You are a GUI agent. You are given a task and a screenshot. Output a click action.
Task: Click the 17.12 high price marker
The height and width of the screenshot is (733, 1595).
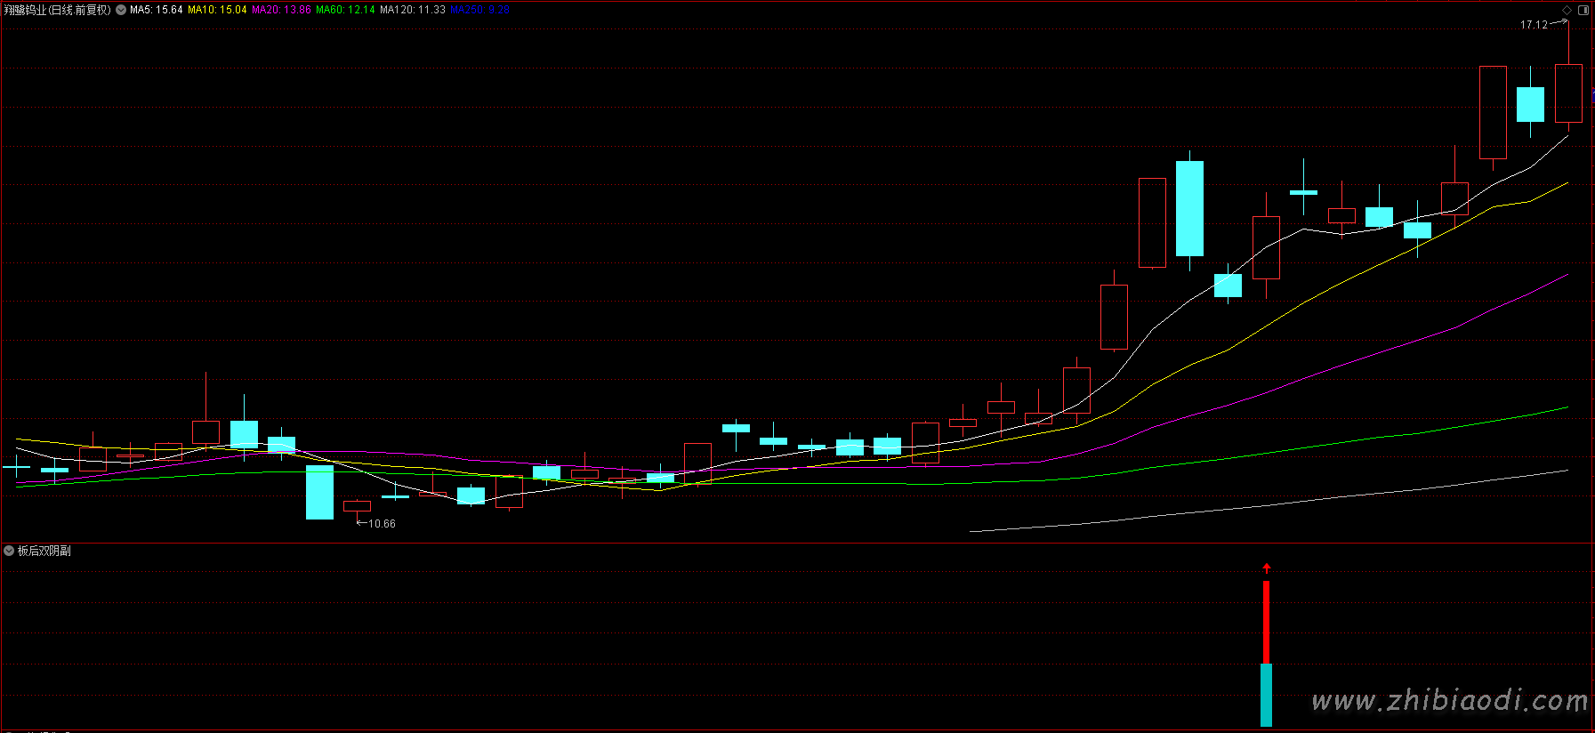pos(1534,25)
